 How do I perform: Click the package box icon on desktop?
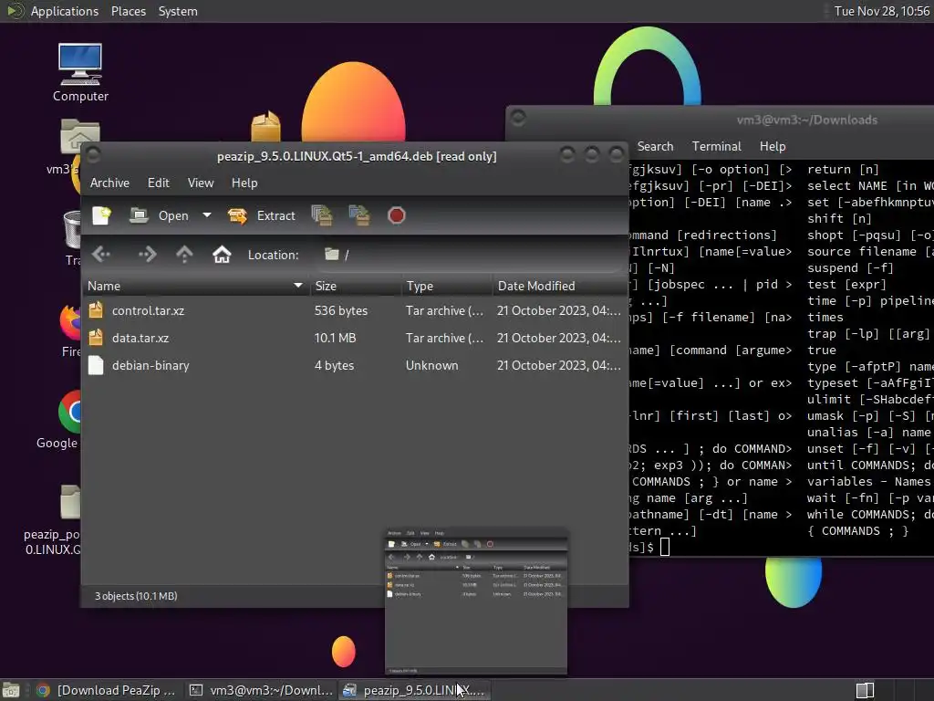265,126
